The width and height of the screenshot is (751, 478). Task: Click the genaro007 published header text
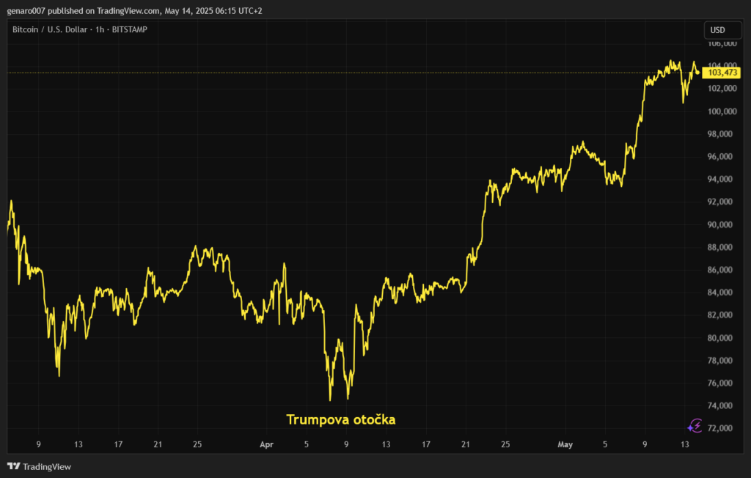coord(134,10)
